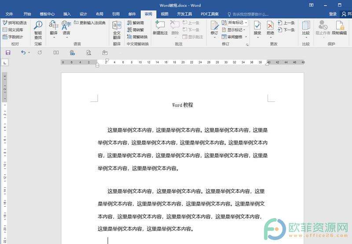
Task: Click New Comment (新建批注)
Action: 160,28
